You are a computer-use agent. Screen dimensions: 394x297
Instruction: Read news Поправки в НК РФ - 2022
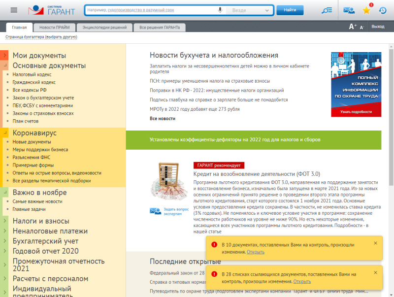217,90
